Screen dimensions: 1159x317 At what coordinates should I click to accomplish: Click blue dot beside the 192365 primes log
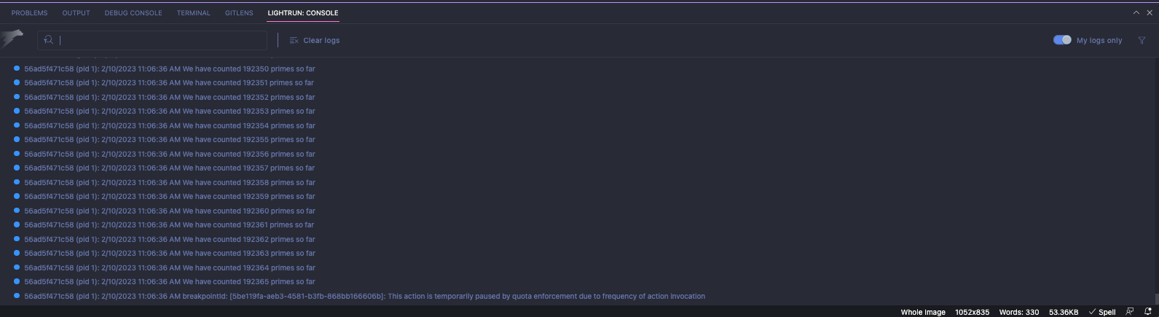(x=17, y=281)
